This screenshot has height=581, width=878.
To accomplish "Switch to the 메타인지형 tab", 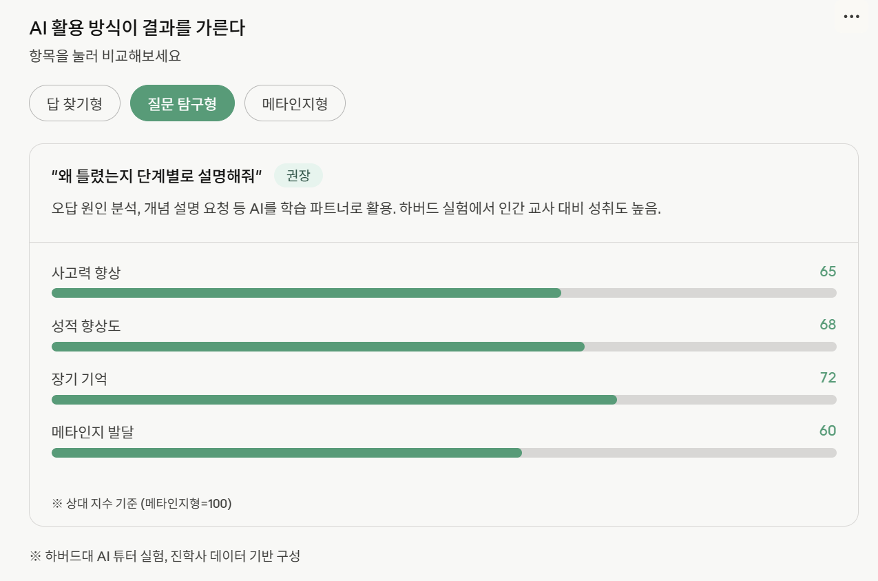I will [x=295, y=103].
